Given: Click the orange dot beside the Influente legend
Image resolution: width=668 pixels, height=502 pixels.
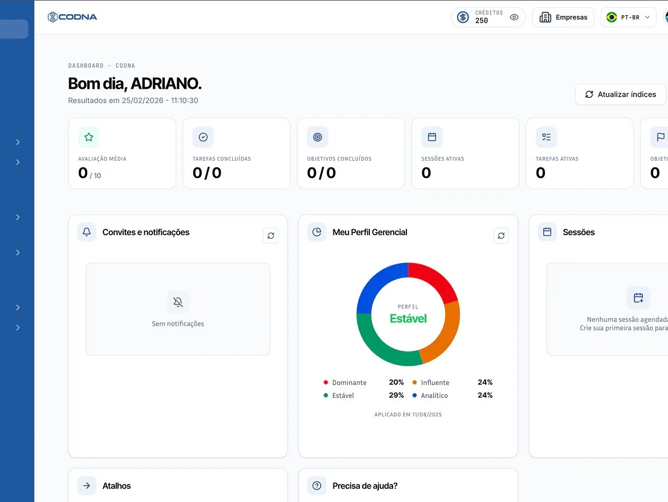Looking at the screenshot, I should 415,383.
